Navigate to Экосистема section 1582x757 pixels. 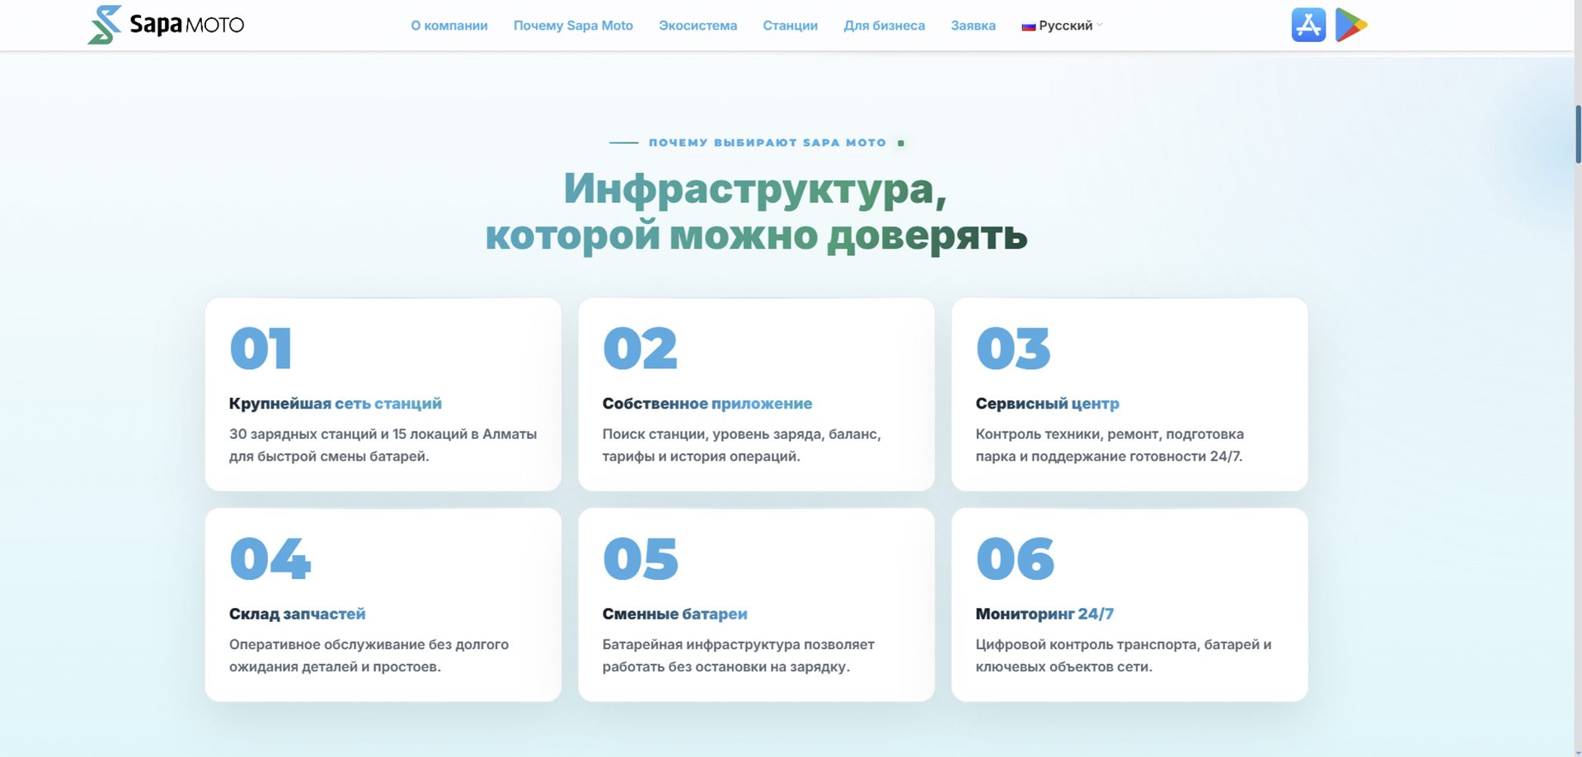tap(697, 26)
